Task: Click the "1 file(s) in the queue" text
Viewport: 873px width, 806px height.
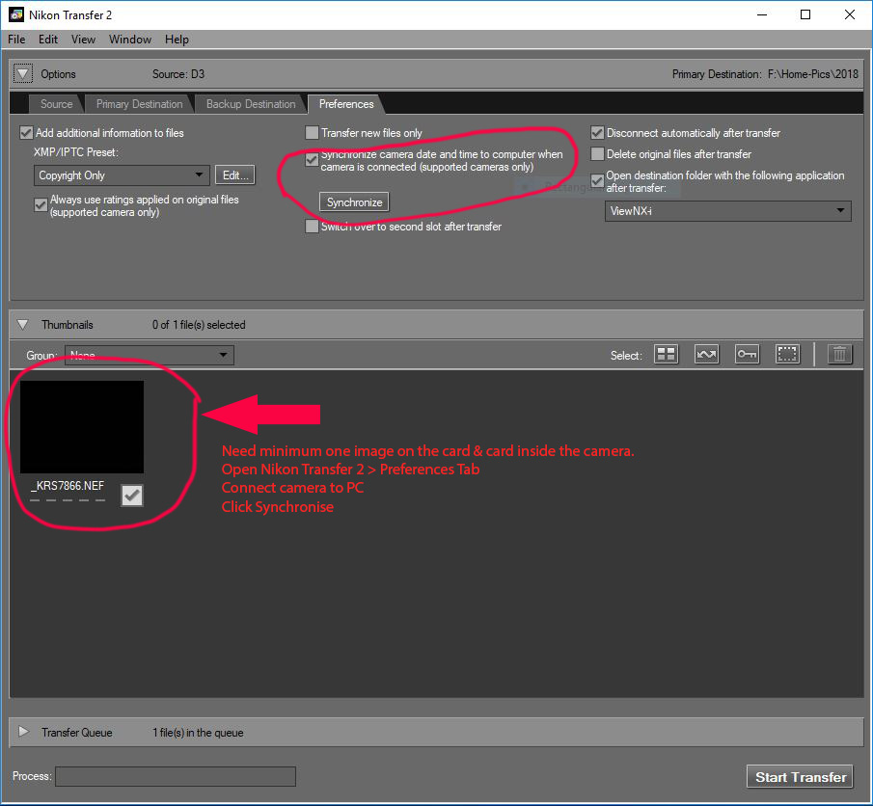Action: click(x=198, y=733)
